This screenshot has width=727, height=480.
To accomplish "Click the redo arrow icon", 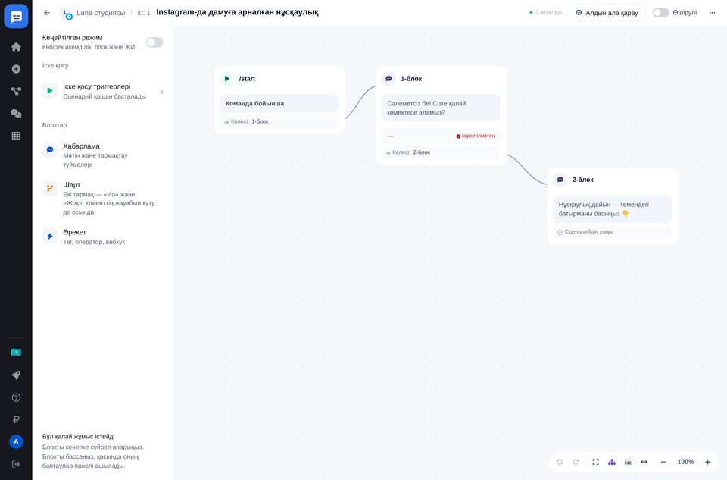I will pyautogui.click(x=576, y=462).
